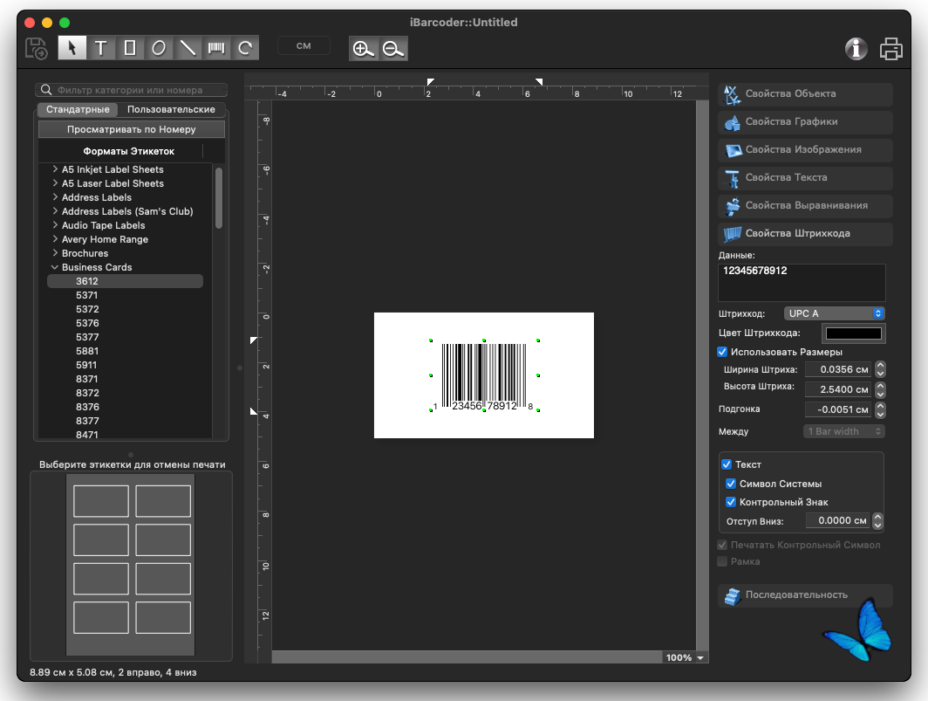
Task: Click the barcode color swatch
Action: pos(853,333)
